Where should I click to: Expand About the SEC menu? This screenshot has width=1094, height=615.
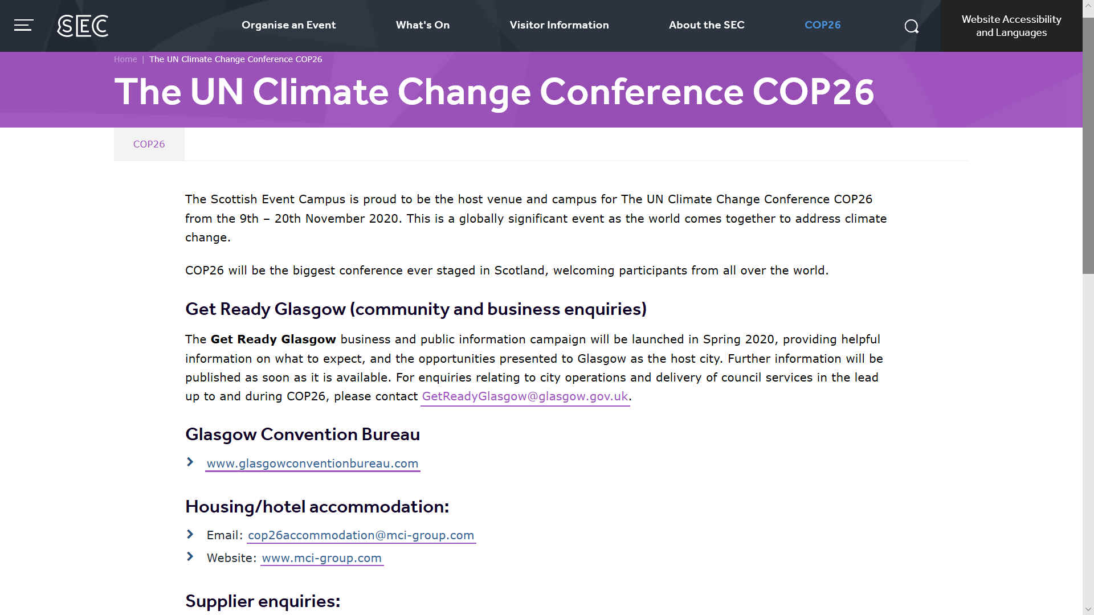click(x=707, y=25)
